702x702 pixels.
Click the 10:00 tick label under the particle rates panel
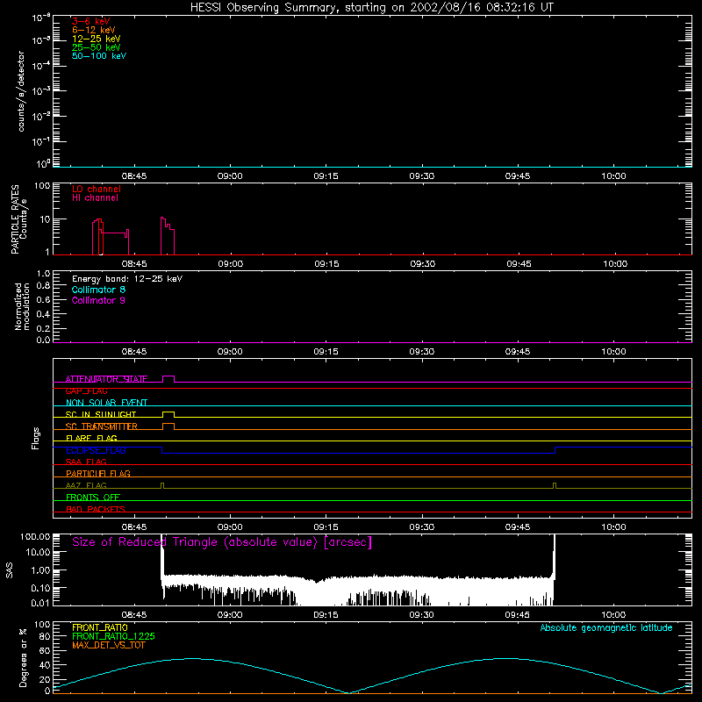click(615, 264)
